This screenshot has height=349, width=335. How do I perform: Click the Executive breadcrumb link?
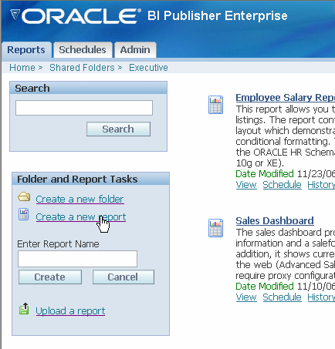coord(148,68)
